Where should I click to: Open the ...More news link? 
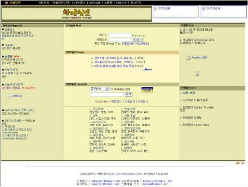tap(147, 69)
